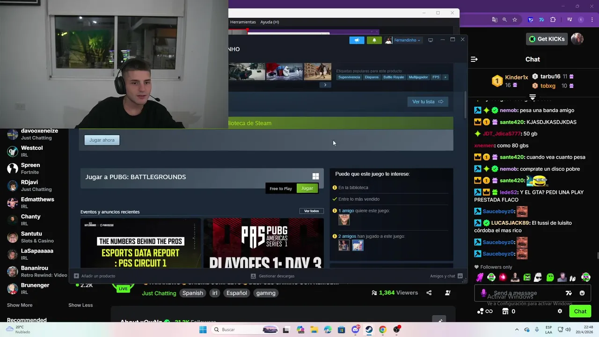Bookmark page with Chrome star icon
This screenshot has height=337, width=599.
click(x=515, y=20)
